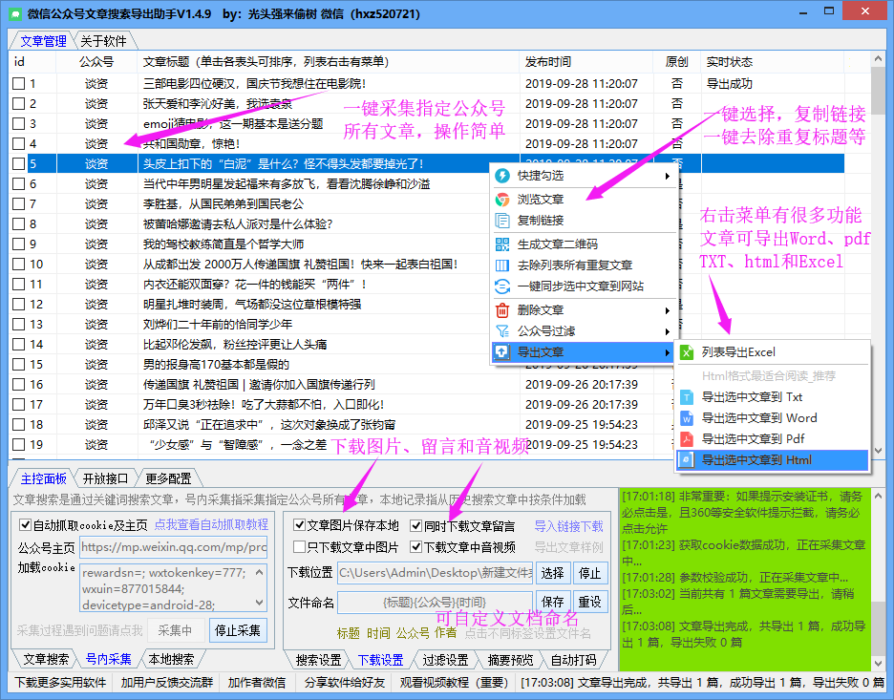Check the box for article row 1
894x700 pixels.
(19, 84)
